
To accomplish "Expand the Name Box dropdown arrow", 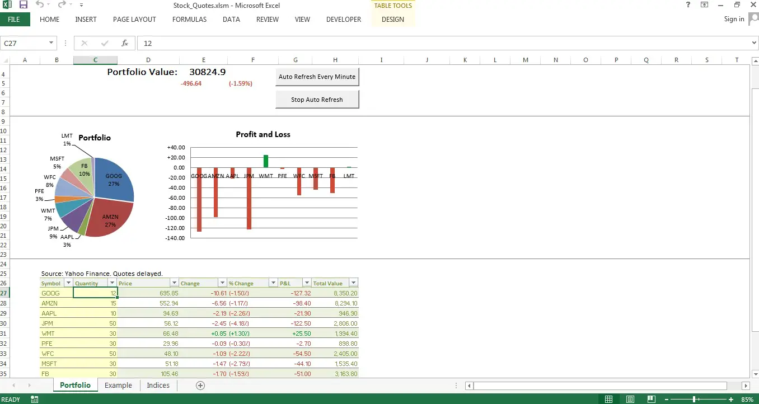I will [51, 43].
